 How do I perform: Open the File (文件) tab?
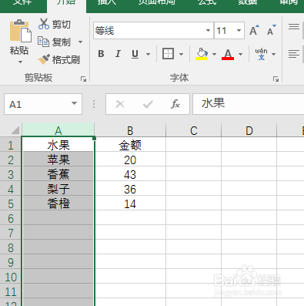22,3
